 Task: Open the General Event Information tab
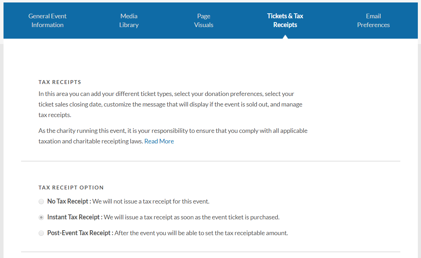[x=47, y=20]
